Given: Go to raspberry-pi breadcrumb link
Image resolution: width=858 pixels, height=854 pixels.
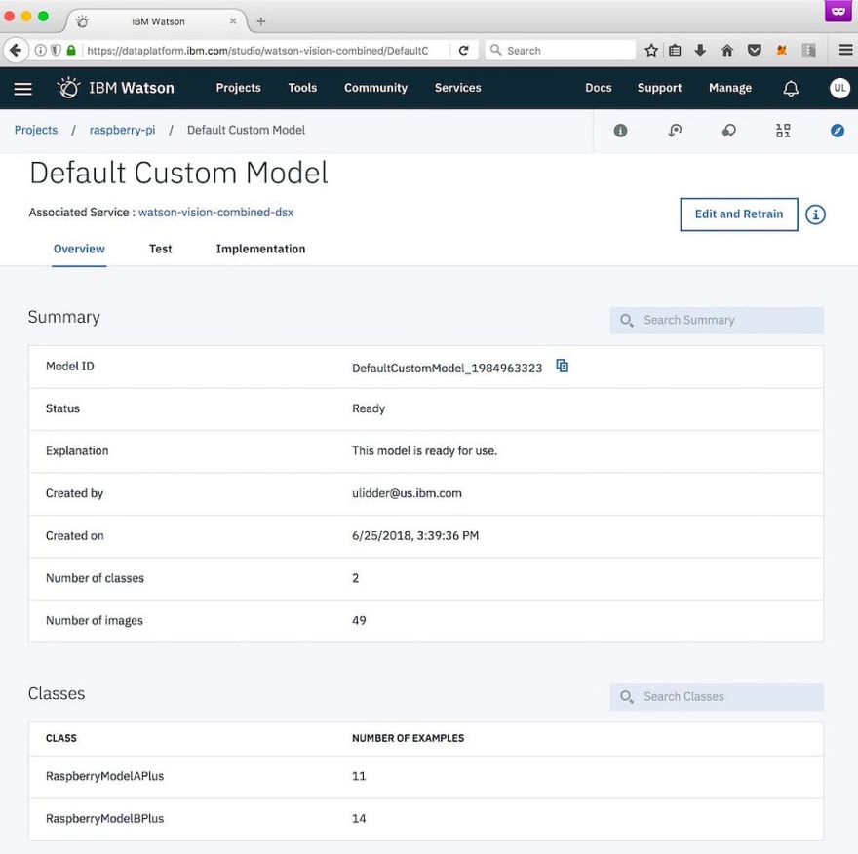Looking at the screenshot, I should click(x=122, y=131).
